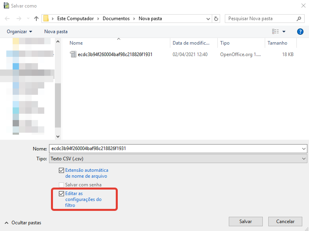Open the view options dropdown arrow

point(284,32)
